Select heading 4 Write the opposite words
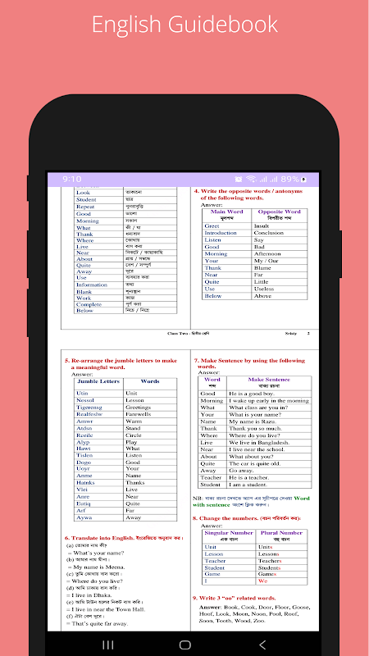The image size is (369, 656). tap(248, 194)
